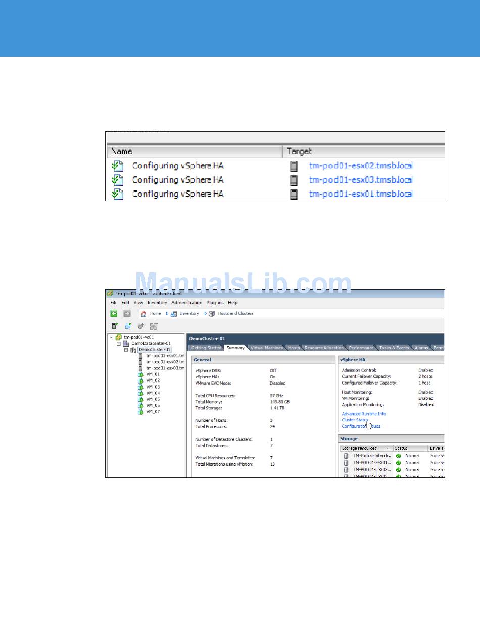Click the gray Forward navigation arrow

click(x=127, y=313)
